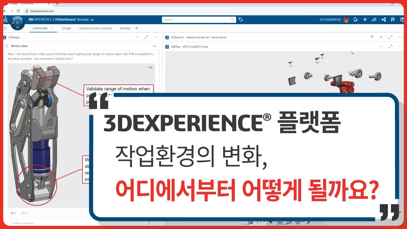Click the 3DSearch widget app icon
407x229 pixels.
tap(168, 37)
